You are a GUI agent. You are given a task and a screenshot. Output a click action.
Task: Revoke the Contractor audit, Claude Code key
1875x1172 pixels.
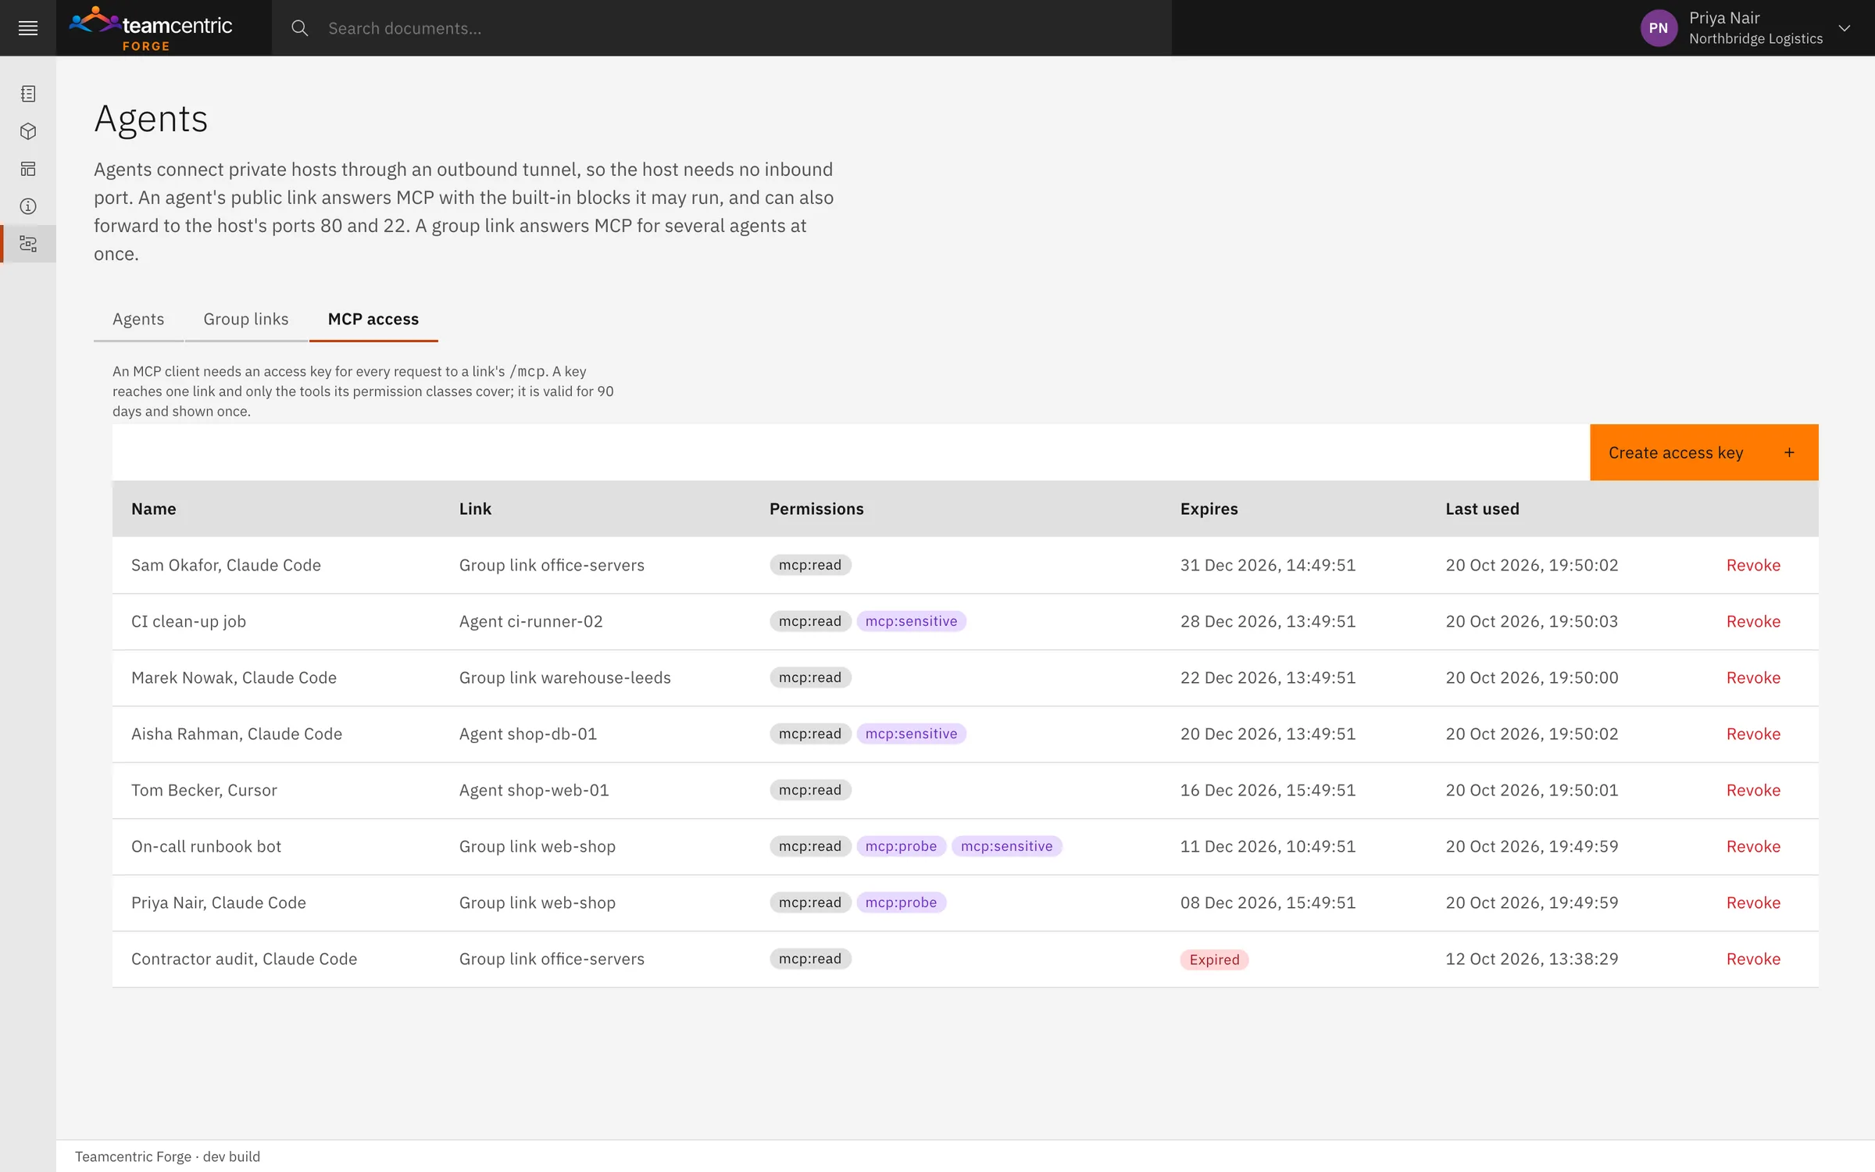(x=1753, y=959)
